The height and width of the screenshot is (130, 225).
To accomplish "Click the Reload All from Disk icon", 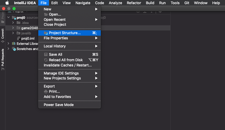I will pyautogui.click(x=46, y=60).
